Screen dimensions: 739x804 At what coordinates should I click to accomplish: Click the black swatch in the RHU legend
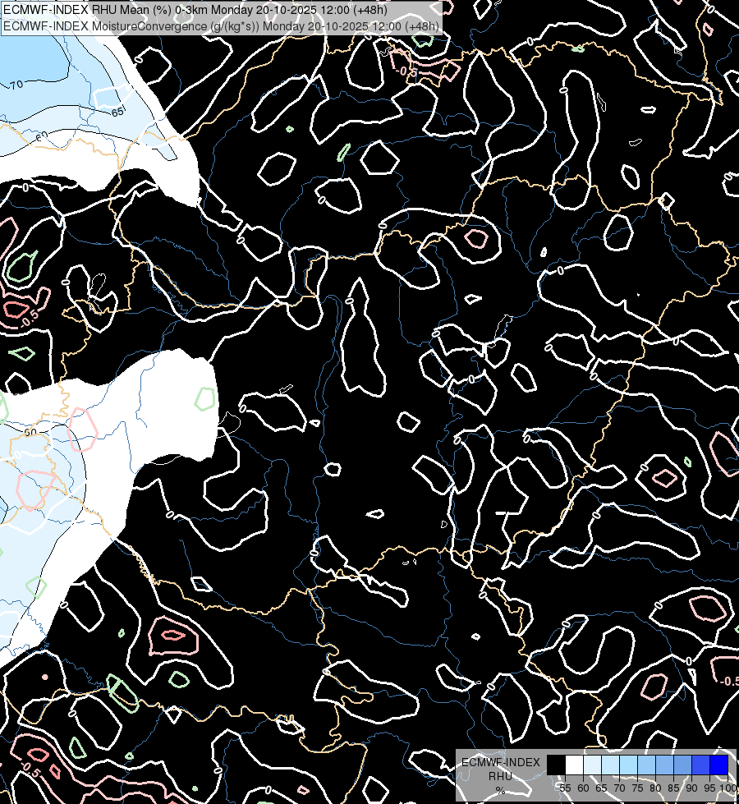click(556, 765)
